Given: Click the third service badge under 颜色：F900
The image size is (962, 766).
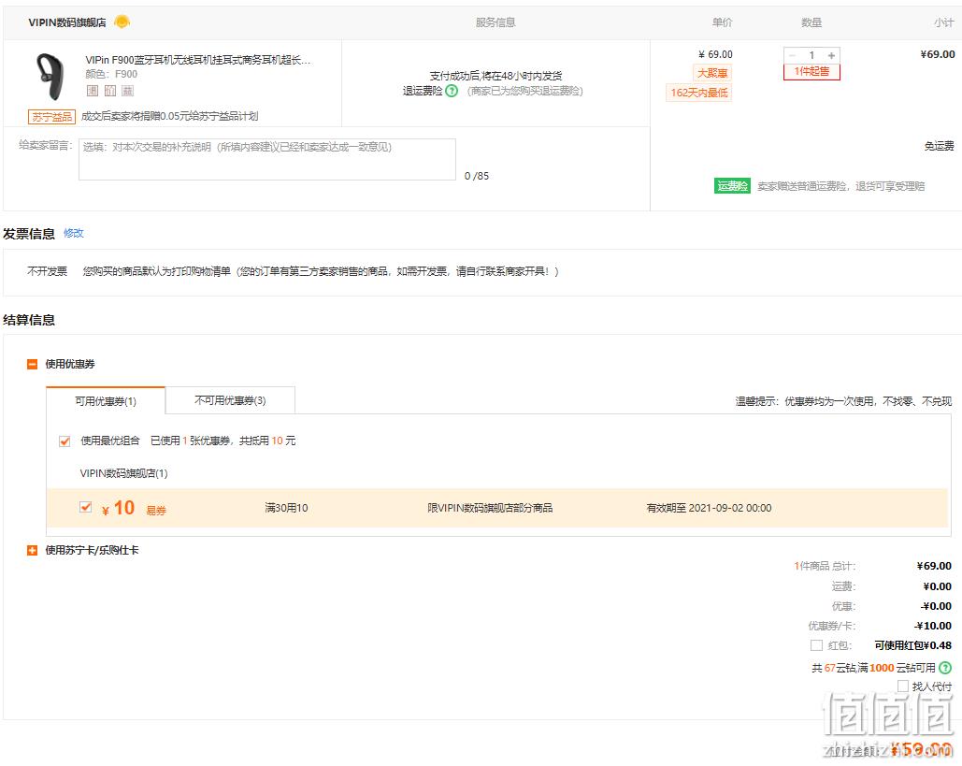Looking at the screenshot, I should pos(127,91).
